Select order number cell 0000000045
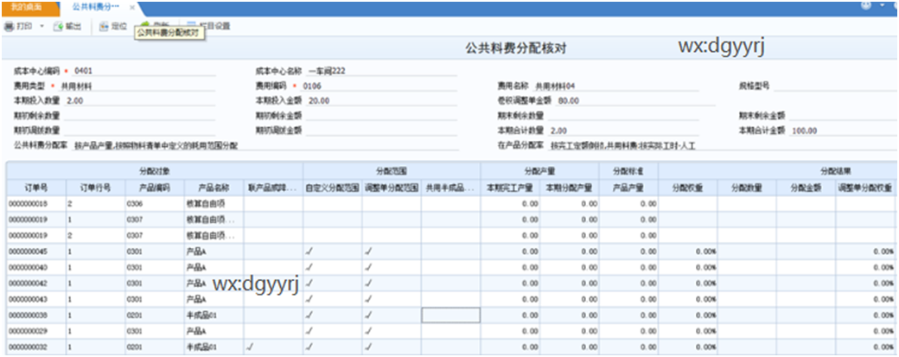Screen dimensions: 899x357 pos(35,252)
